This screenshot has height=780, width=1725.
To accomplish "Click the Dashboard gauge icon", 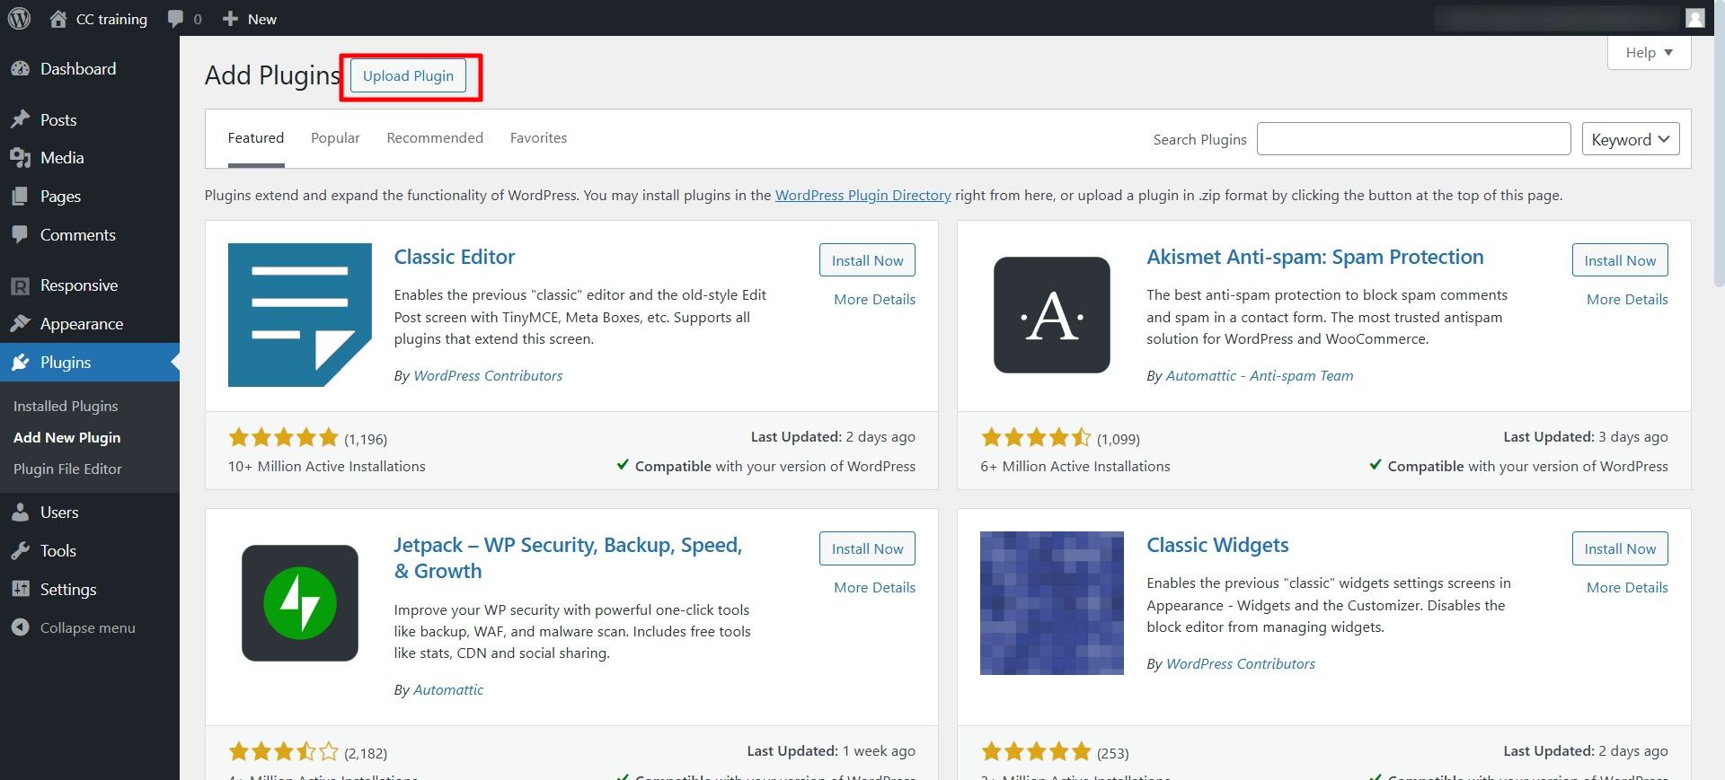I will tap(20, 69).
